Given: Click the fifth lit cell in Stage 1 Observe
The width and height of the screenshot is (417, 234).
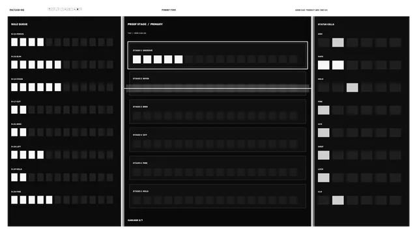Looking at the screenshot, I should (179, 59).
